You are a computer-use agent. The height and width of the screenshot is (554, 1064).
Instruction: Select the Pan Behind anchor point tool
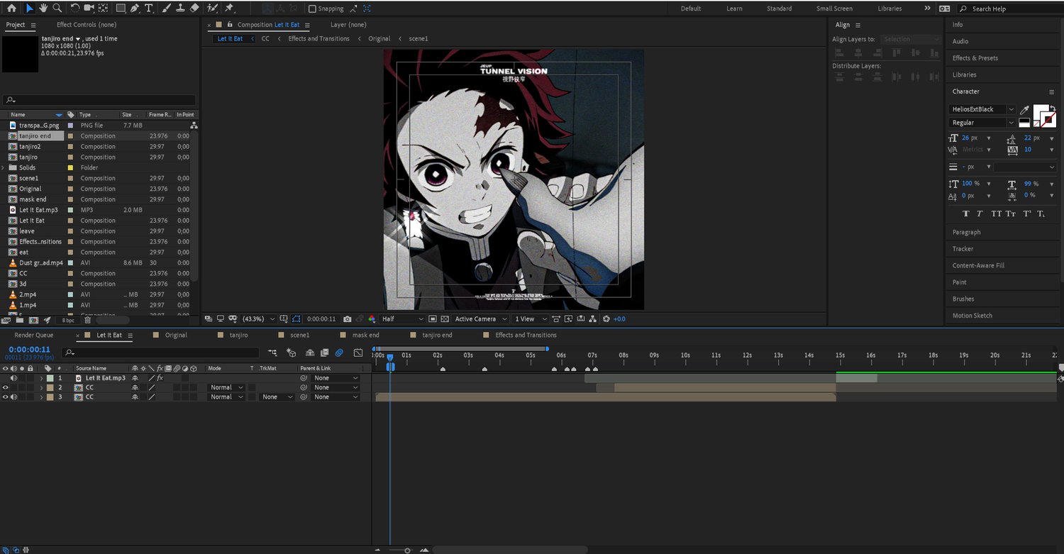coord(104,9)
